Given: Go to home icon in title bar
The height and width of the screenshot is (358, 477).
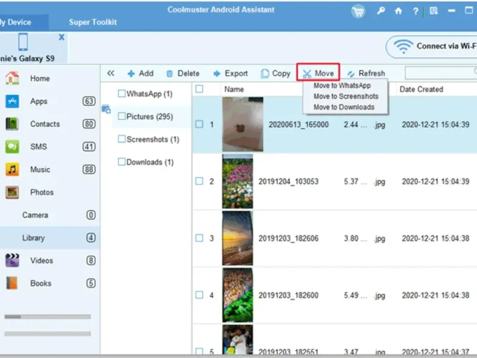Looking at the screenshot, I should pos(398,11).
